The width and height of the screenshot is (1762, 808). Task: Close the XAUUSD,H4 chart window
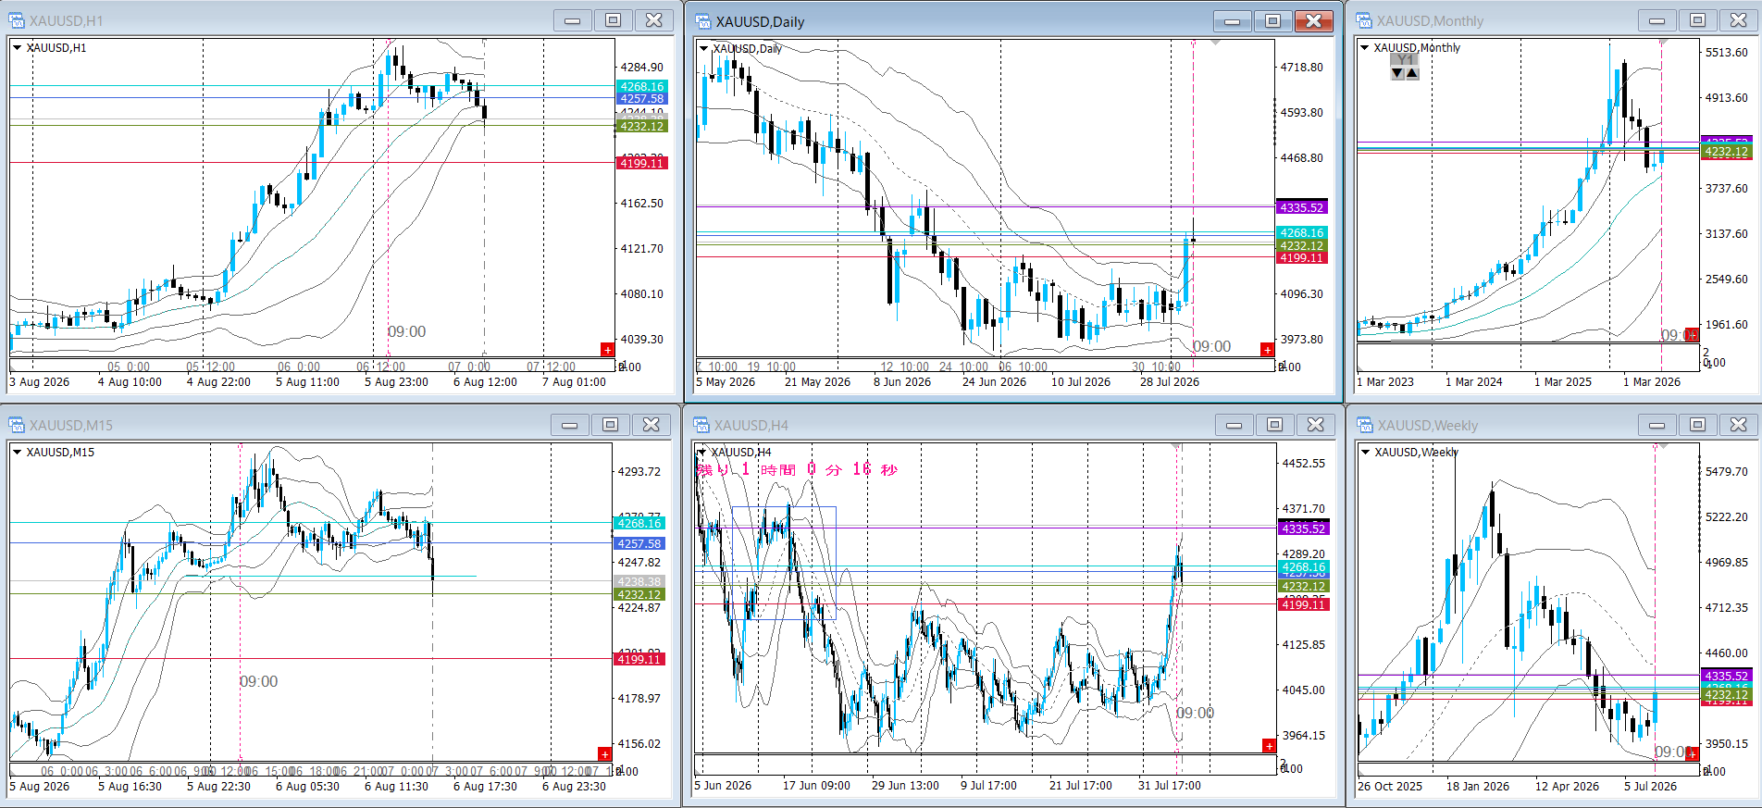(x=1316, y=425)
